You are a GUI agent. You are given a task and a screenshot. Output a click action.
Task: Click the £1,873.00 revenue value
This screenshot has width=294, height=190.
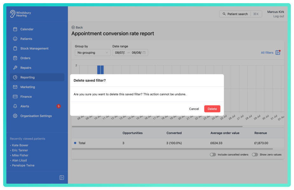[261, 143]
